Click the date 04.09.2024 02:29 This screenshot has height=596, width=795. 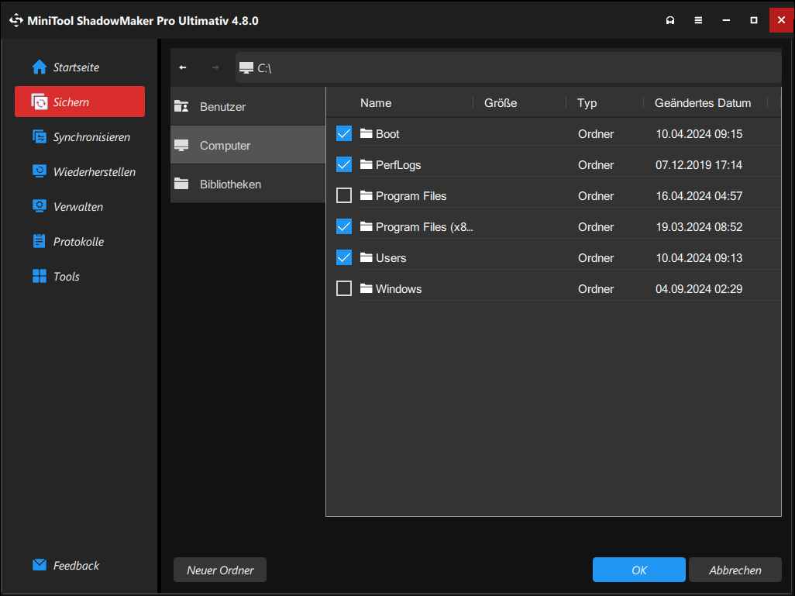[x=699, y=288]
